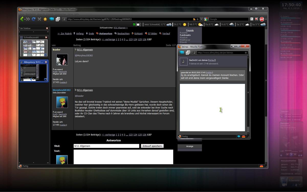Select the Schnellauswahl thumbnail preview

coord(34,48)
